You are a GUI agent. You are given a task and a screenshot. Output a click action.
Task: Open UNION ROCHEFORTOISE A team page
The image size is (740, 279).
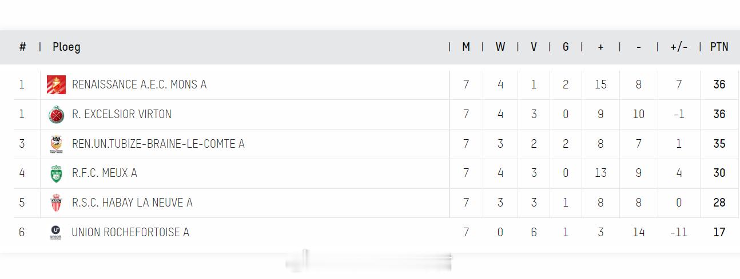(130, 233)
